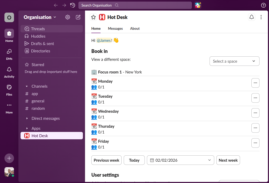Click the Today button
The image size is (269, 183).
134,160
